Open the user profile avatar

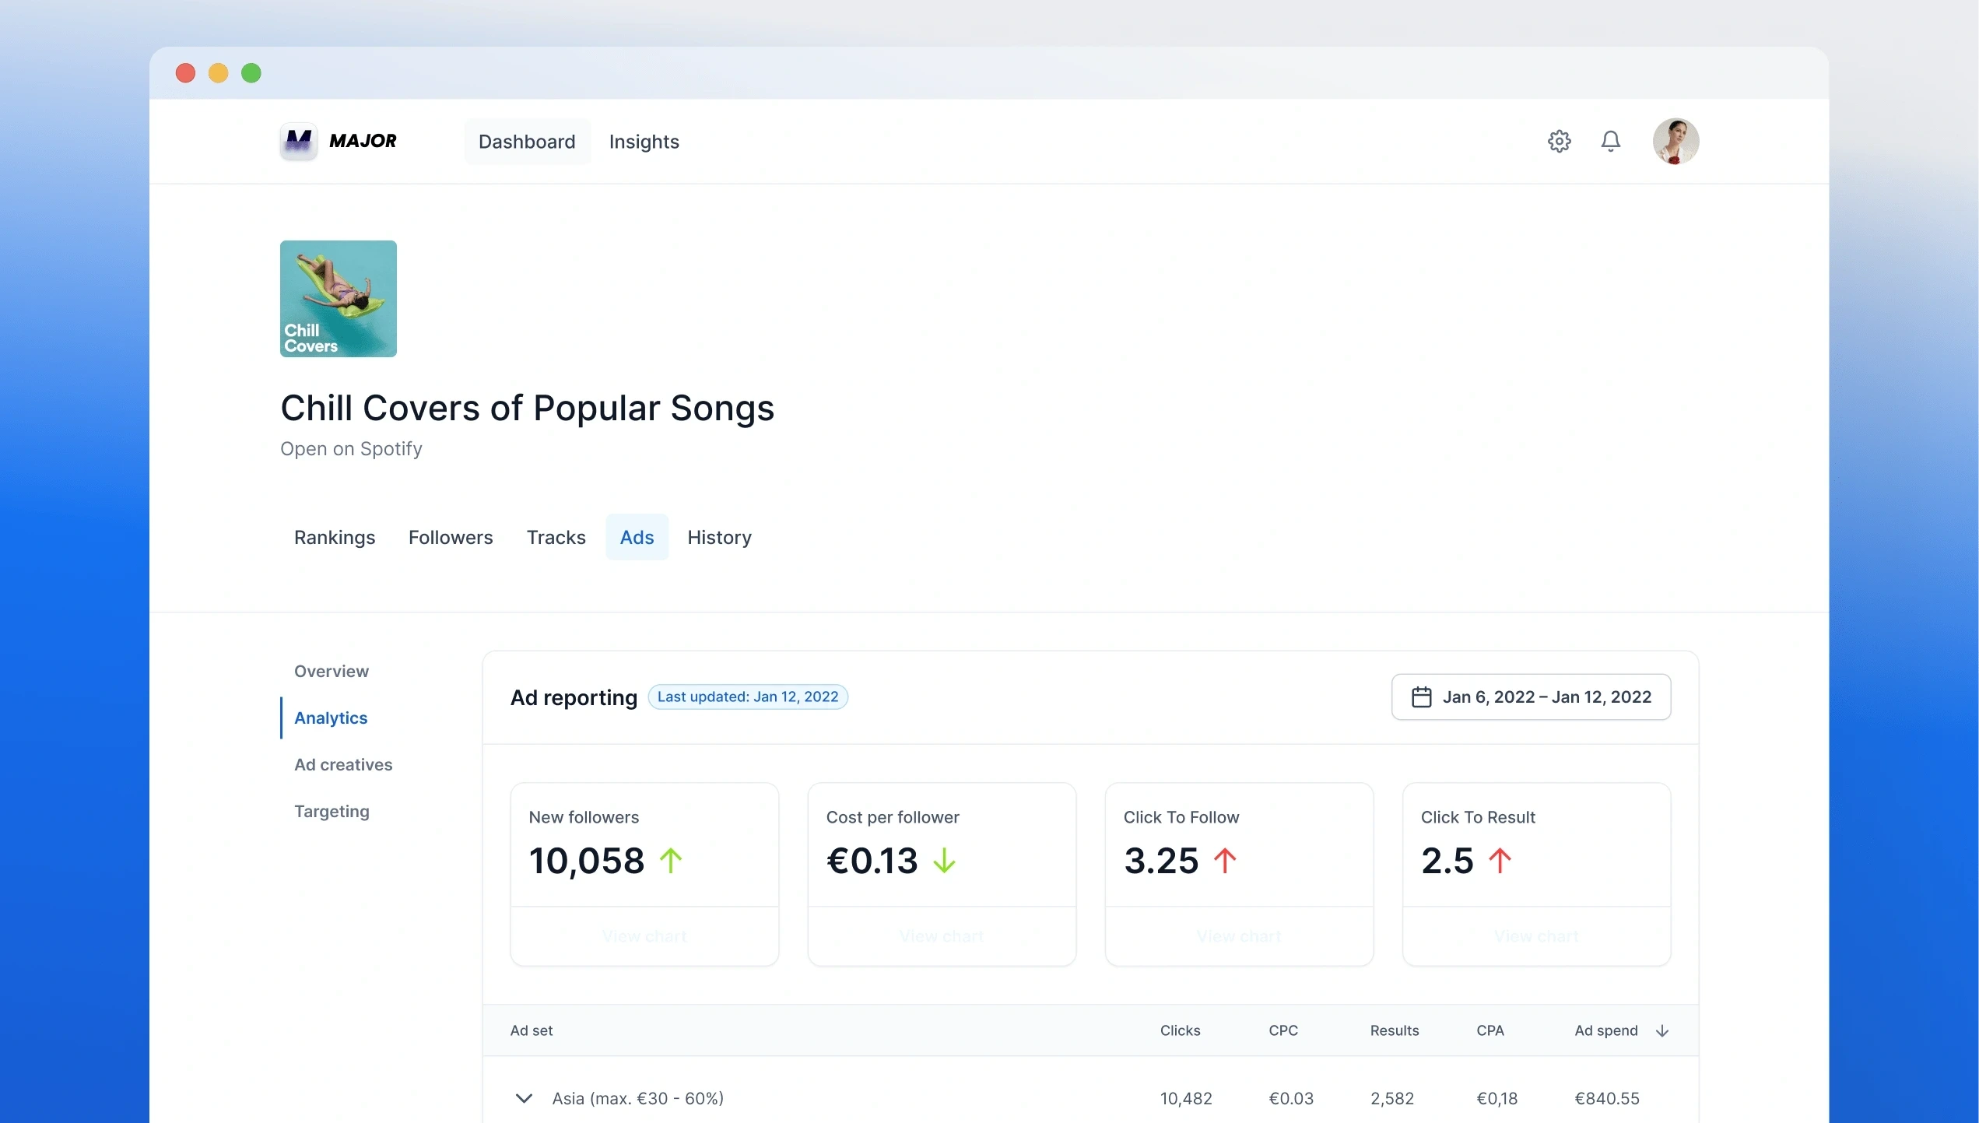point(1675,142)
